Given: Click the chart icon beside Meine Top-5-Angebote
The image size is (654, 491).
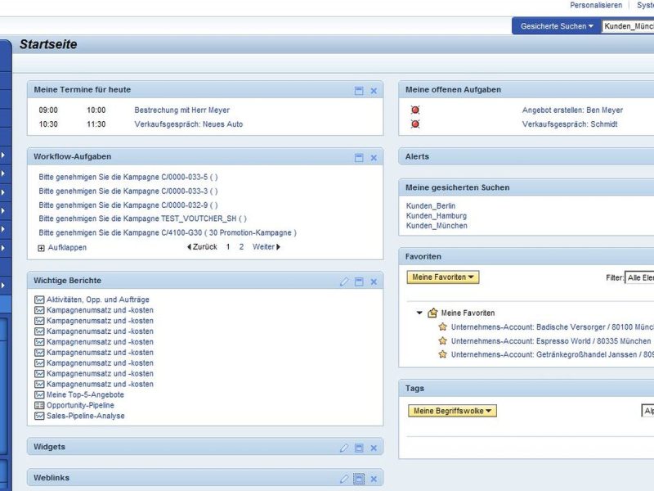Looking at the screenshot, I should pyautogui.click(x=39, y=394).
